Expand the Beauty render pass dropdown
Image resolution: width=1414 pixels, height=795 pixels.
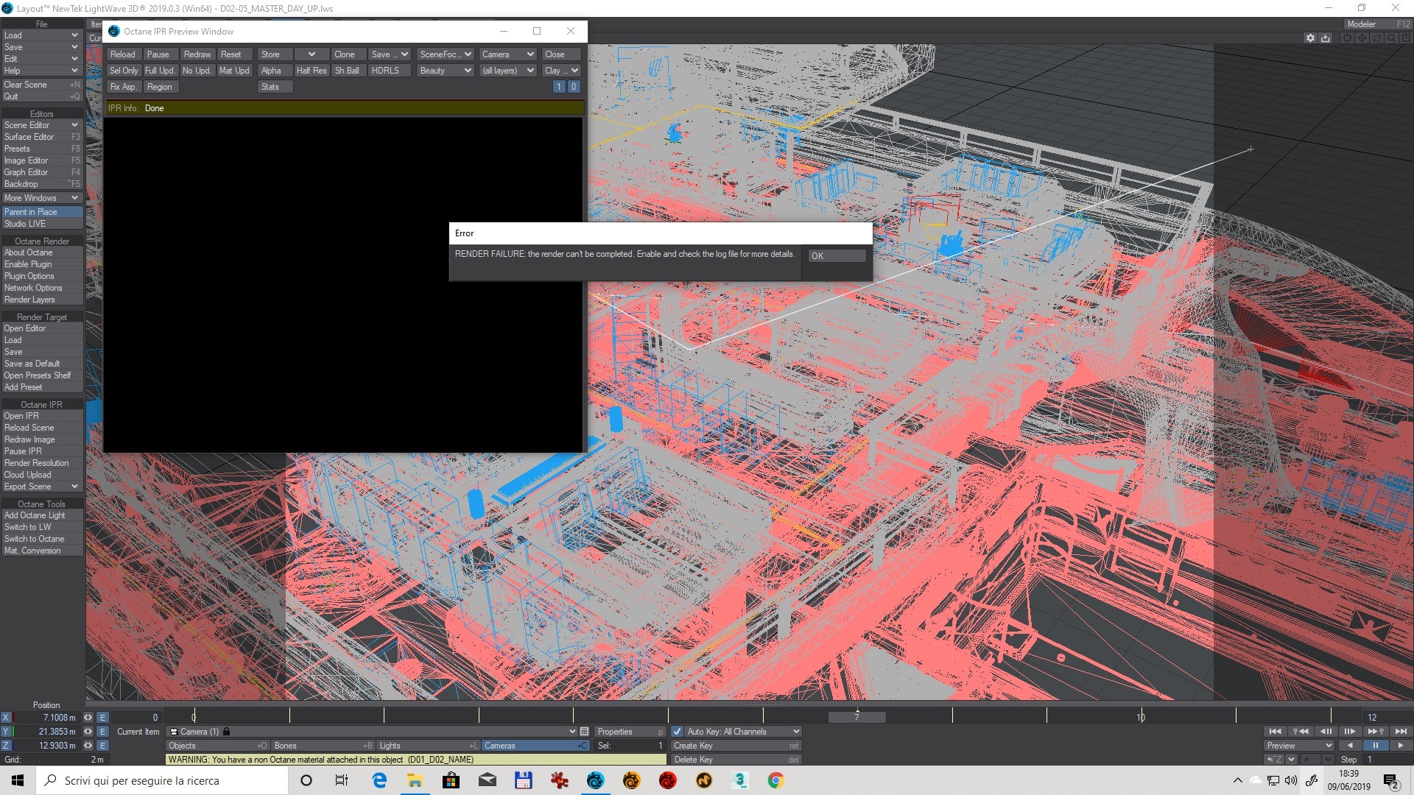point(445,71)
